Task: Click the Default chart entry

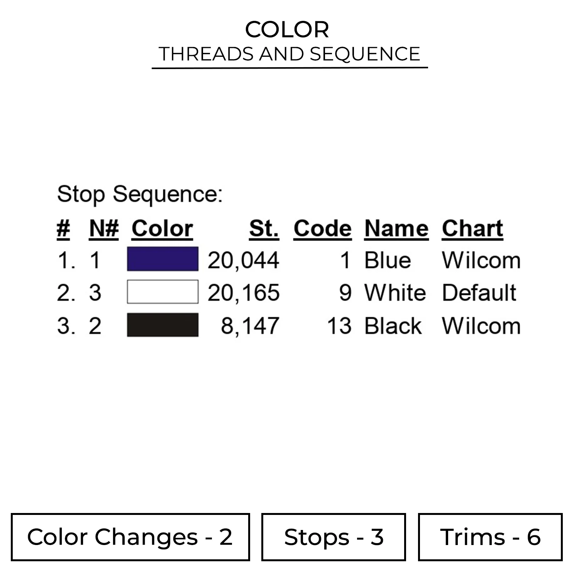Action: 479,293
